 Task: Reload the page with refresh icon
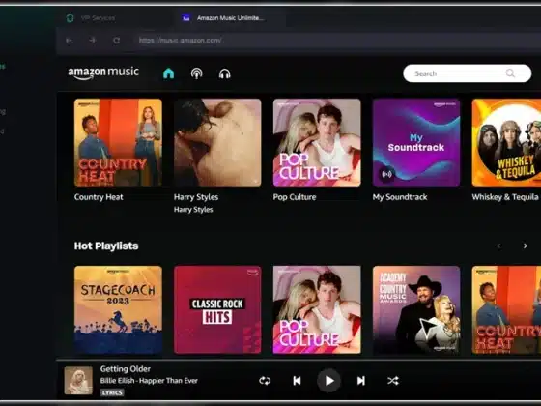116,41
